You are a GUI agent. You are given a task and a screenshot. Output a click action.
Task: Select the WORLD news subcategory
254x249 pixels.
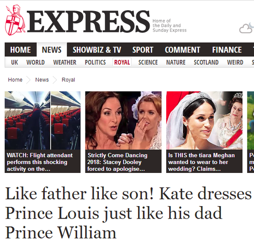[36, 62]
